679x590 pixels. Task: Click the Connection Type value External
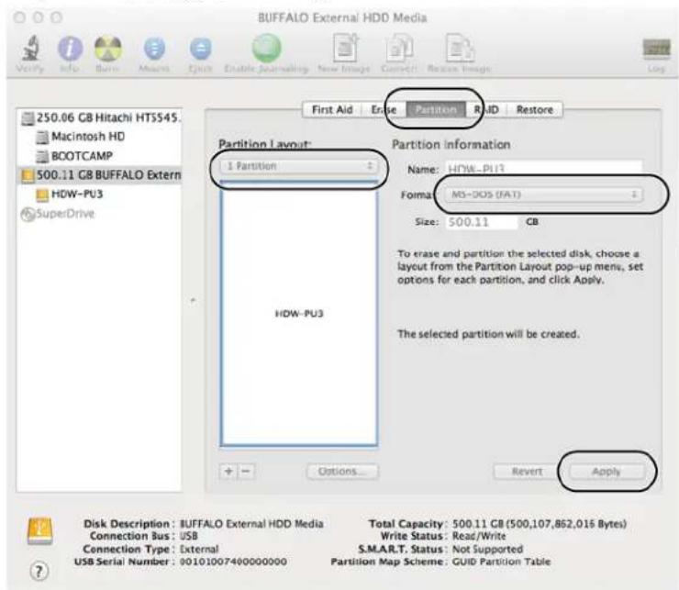pos(199,550)
